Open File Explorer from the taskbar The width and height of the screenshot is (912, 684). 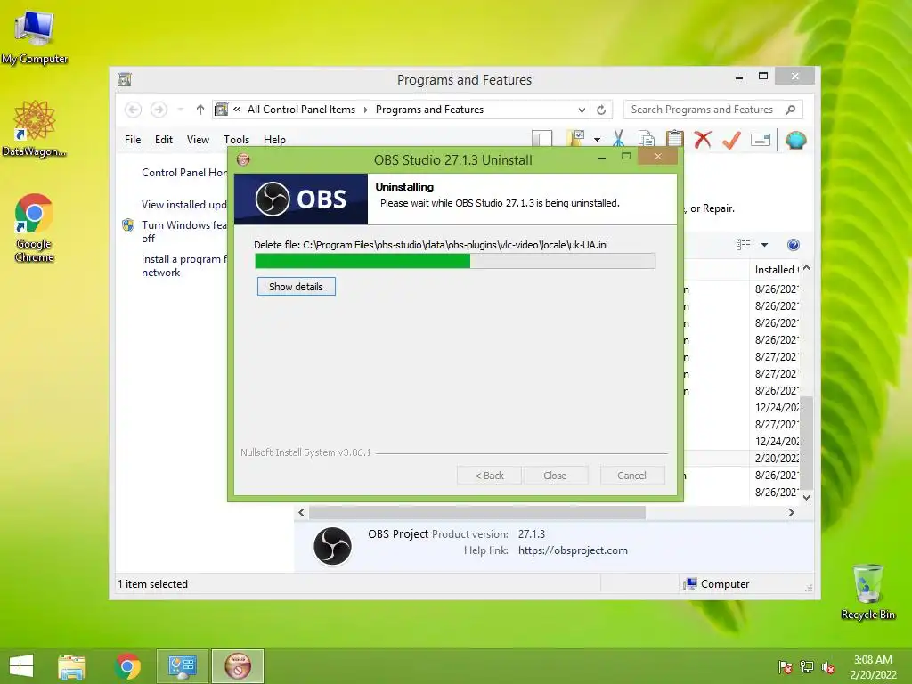[72, 666]
